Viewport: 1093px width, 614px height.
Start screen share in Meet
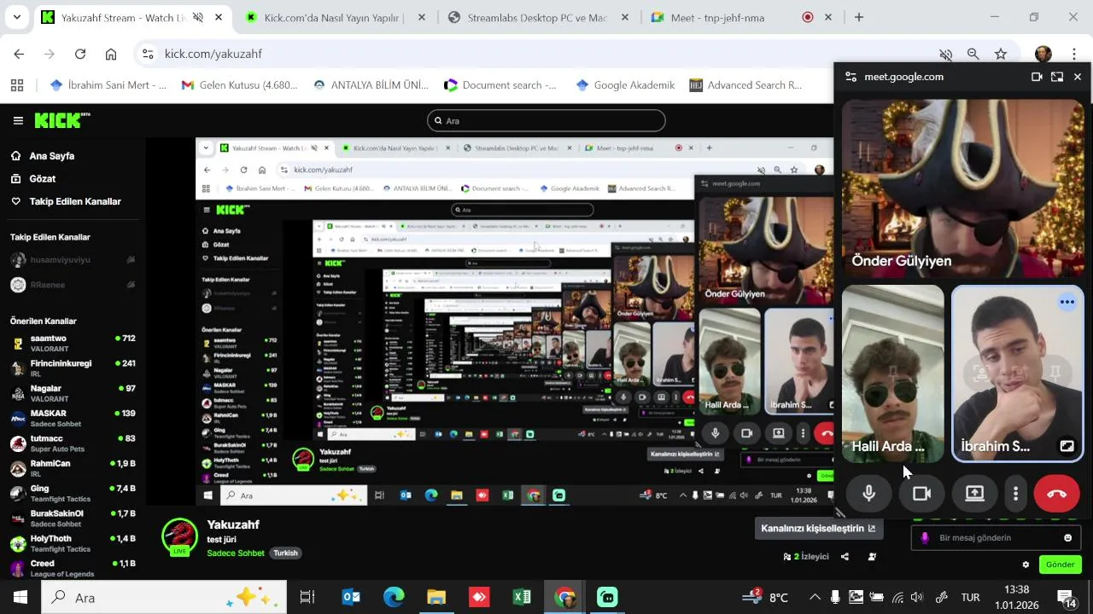pos(974,494)
